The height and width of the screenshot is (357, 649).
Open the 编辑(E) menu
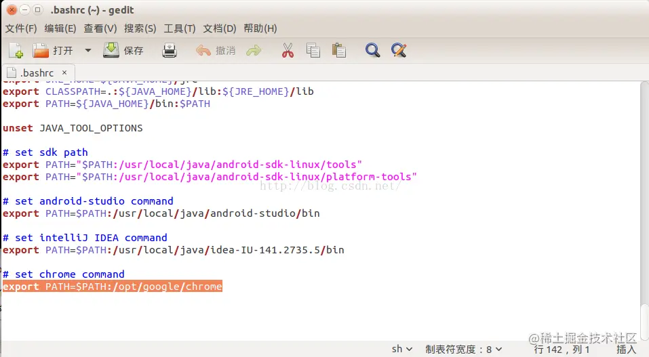tap(60, 28)
